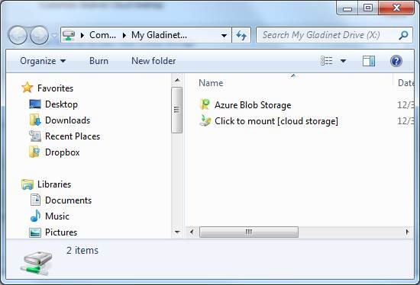The image size is (420, 285).
Task: Click the mount cloud storage icon
Action: click(x=205, y=120)
